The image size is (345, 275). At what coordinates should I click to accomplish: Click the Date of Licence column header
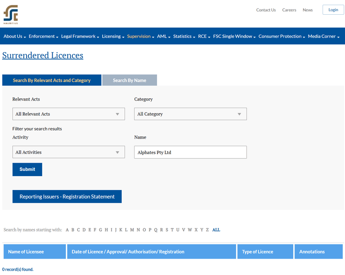[x=152, y=251]
